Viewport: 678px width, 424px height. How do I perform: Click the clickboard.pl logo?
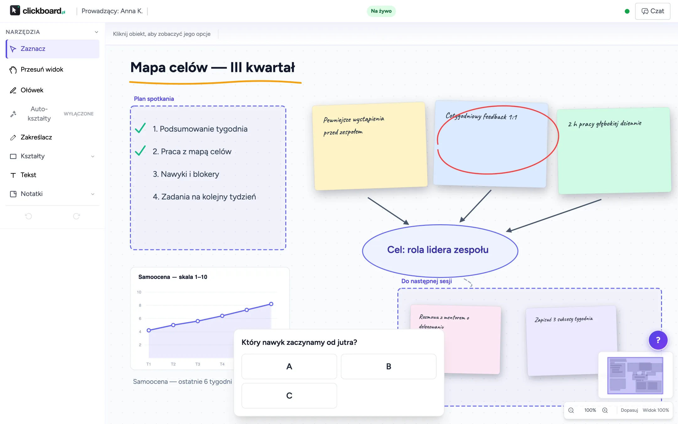coord(38,11)
